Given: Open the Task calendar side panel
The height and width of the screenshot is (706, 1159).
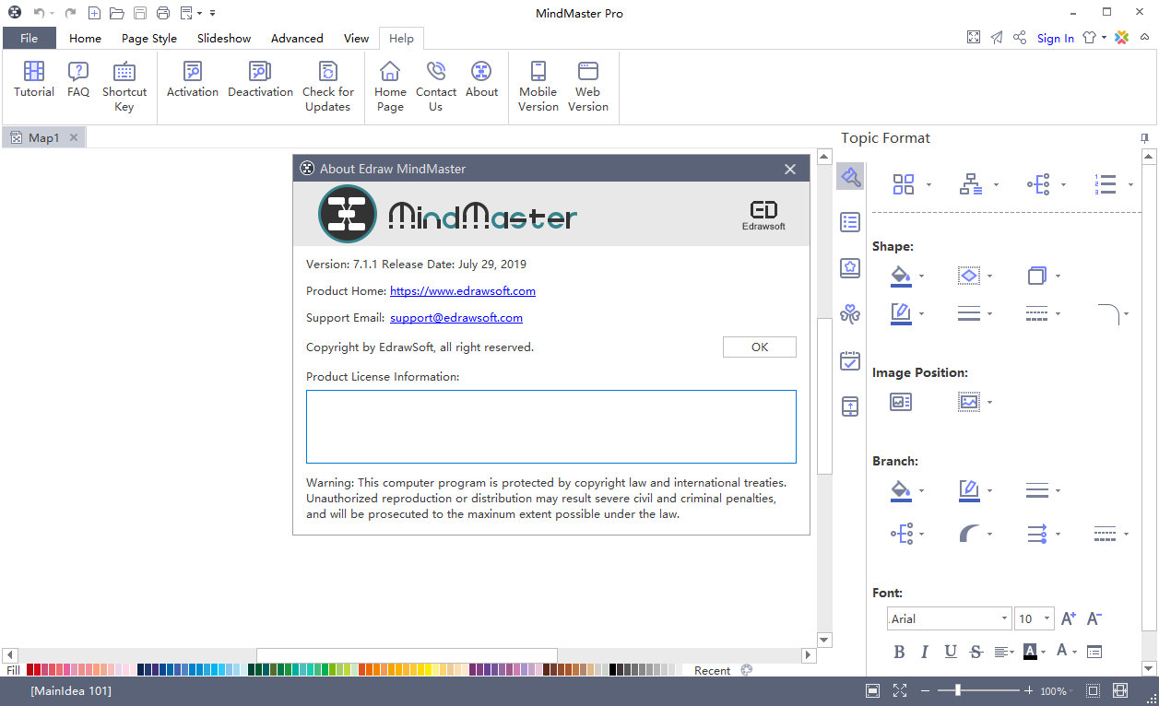Looking at the screenshot, I should [850, 360].
